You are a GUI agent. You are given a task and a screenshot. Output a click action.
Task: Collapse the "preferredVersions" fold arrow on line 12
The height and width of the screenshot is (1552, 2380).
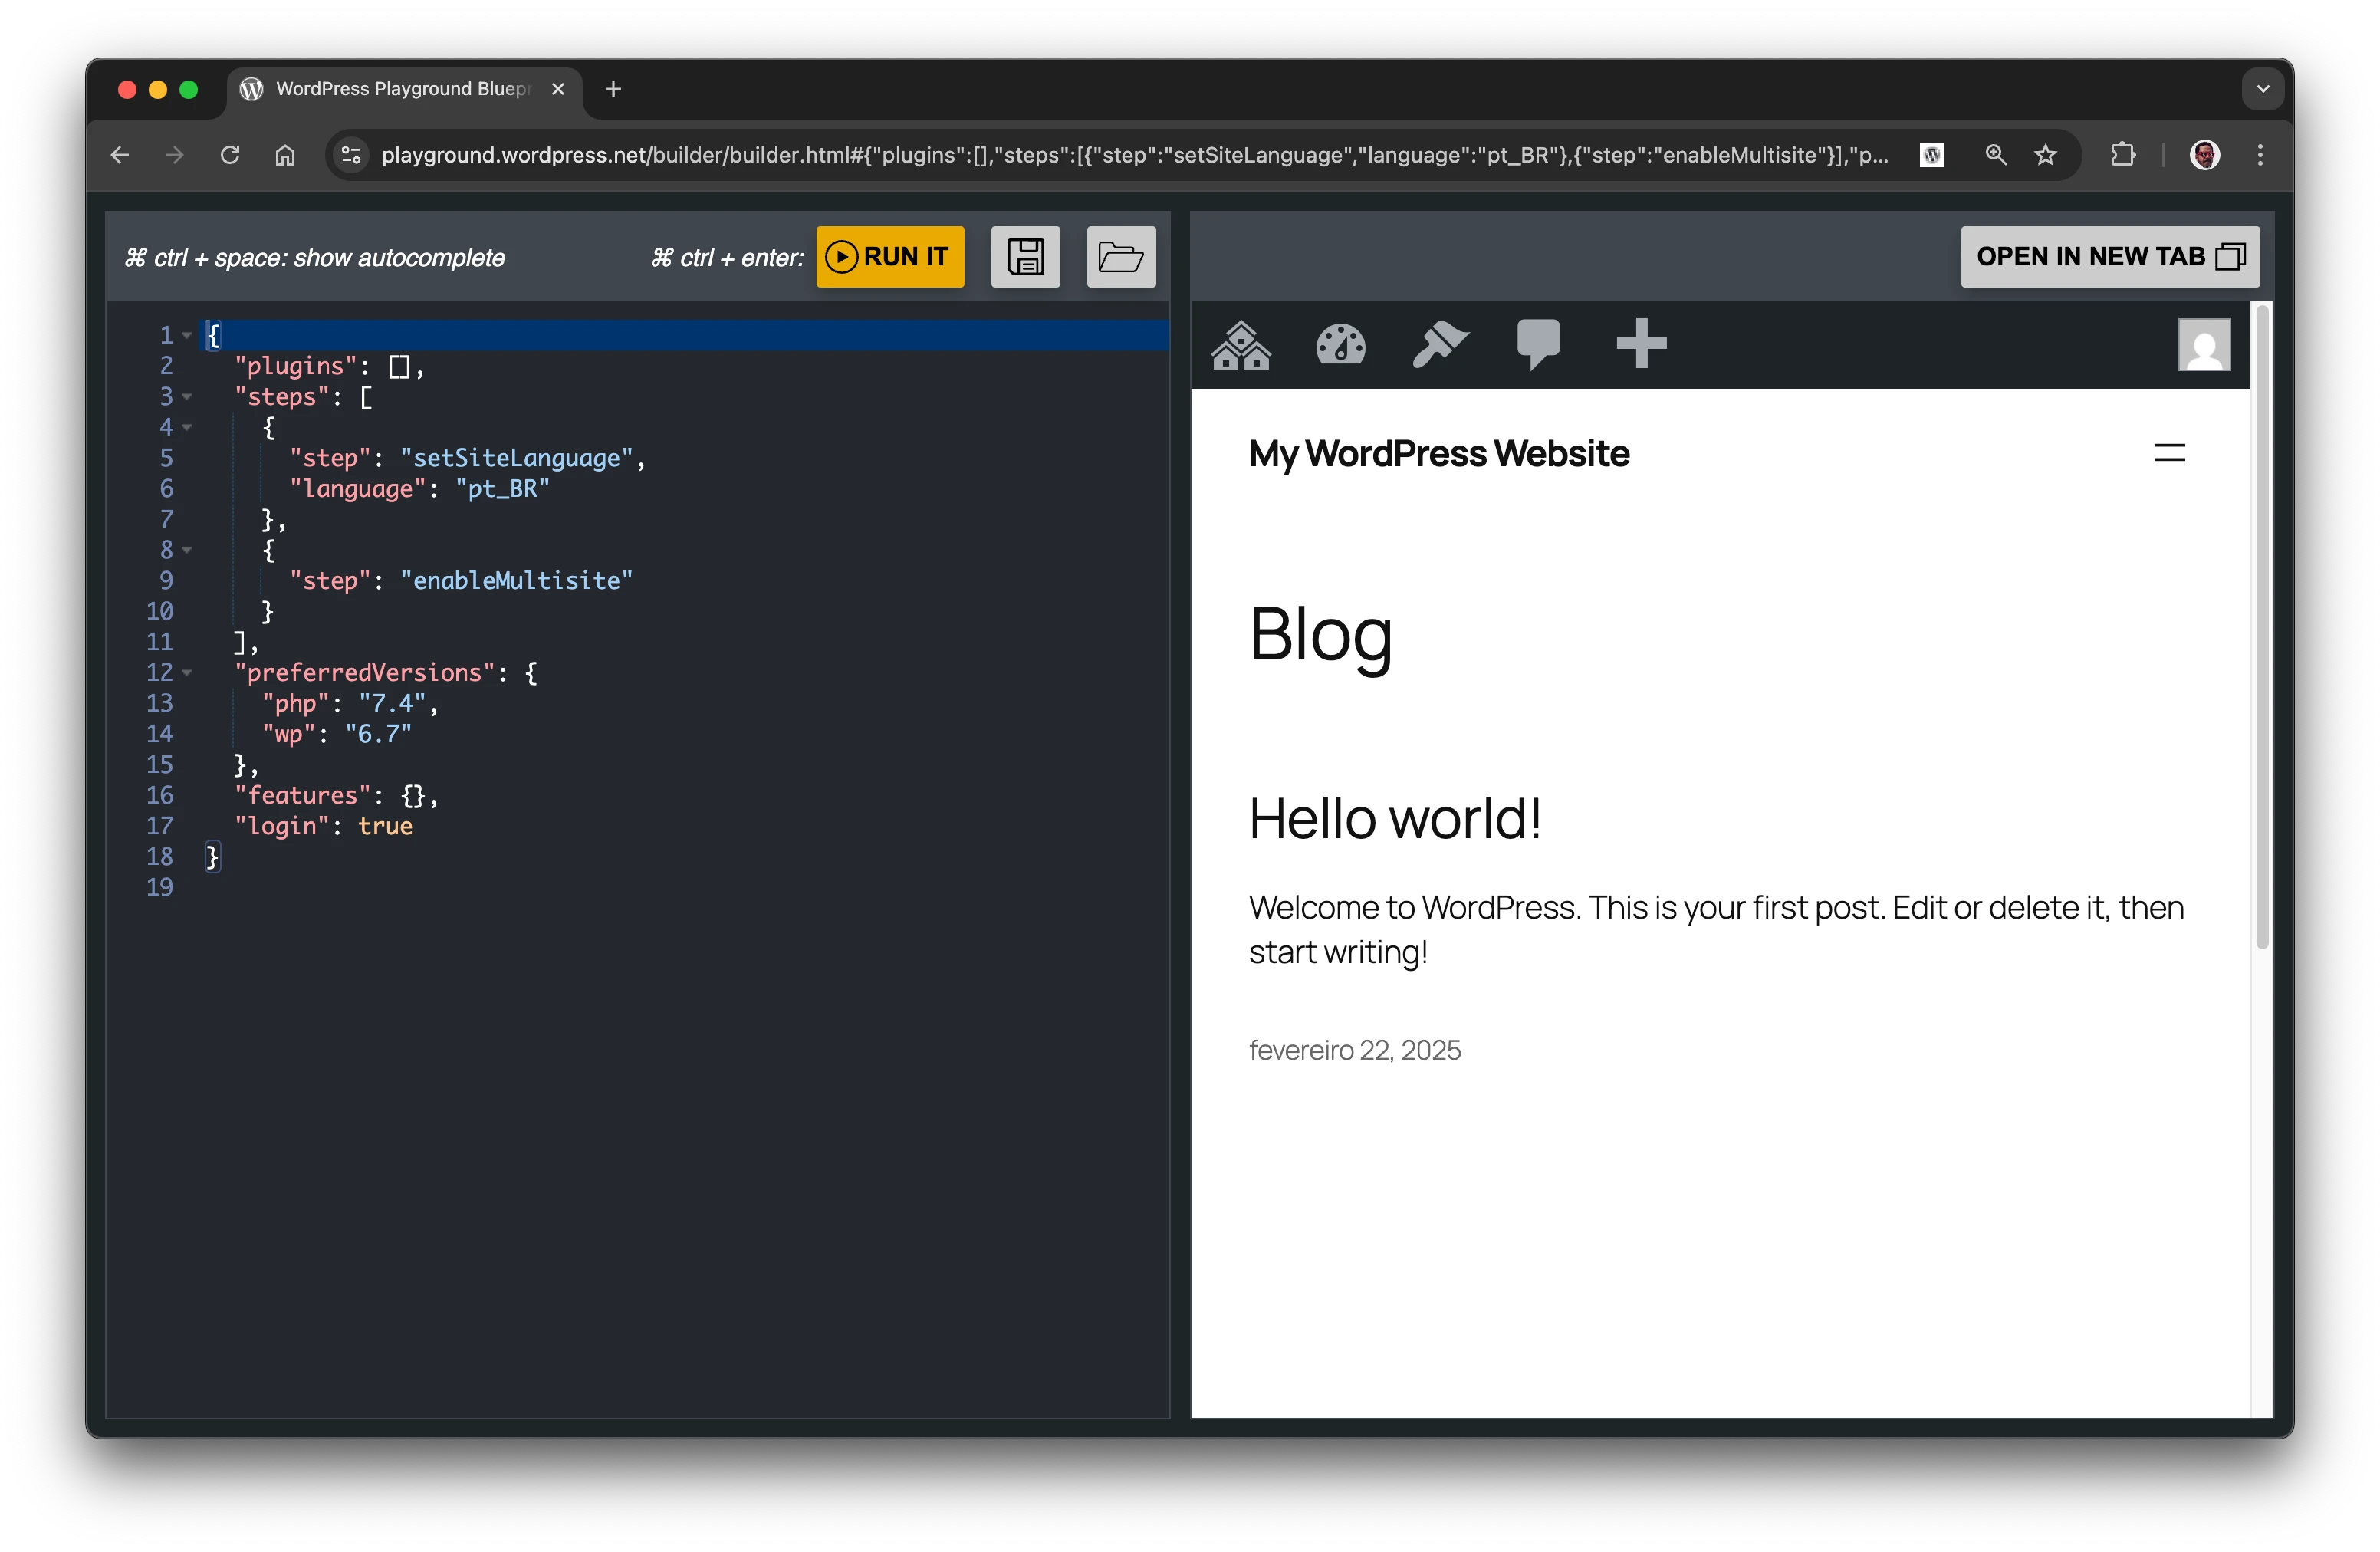(187, 673)
